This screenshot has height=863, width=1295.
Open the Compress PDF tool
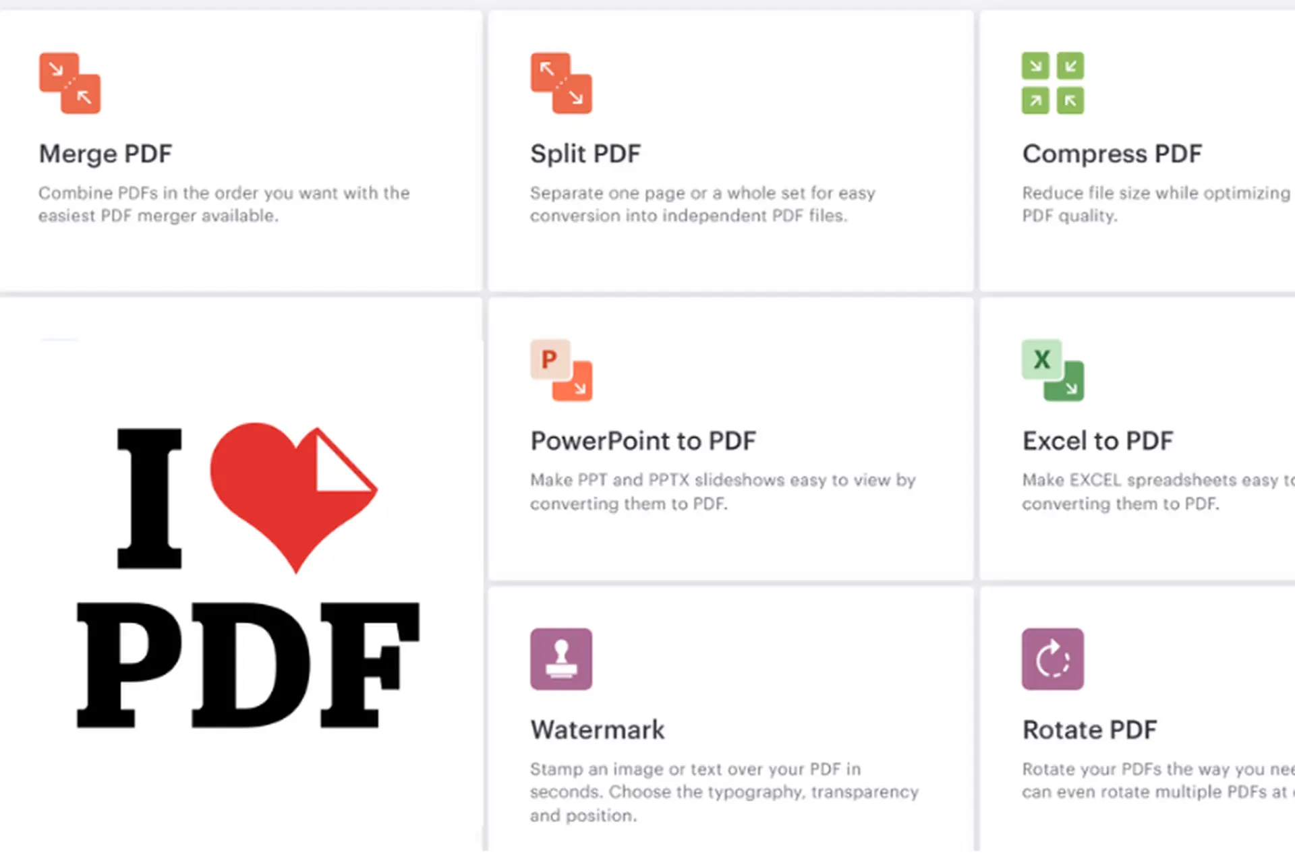[x=1112, y=154]
